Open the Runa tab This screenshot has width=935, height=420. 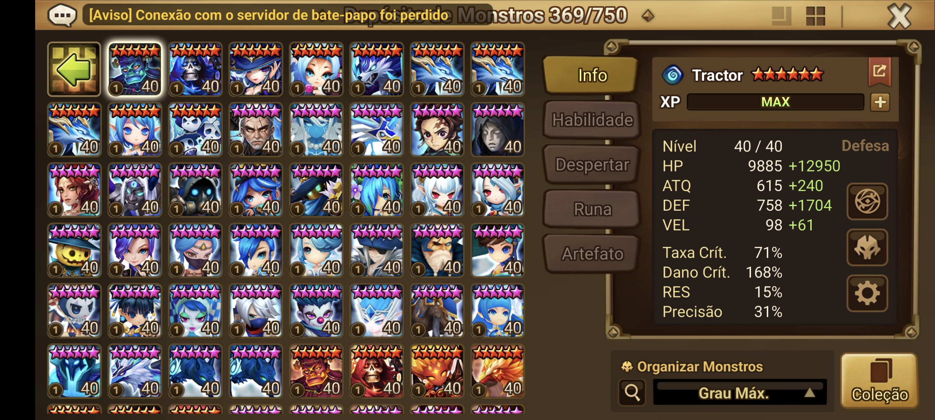592,209
